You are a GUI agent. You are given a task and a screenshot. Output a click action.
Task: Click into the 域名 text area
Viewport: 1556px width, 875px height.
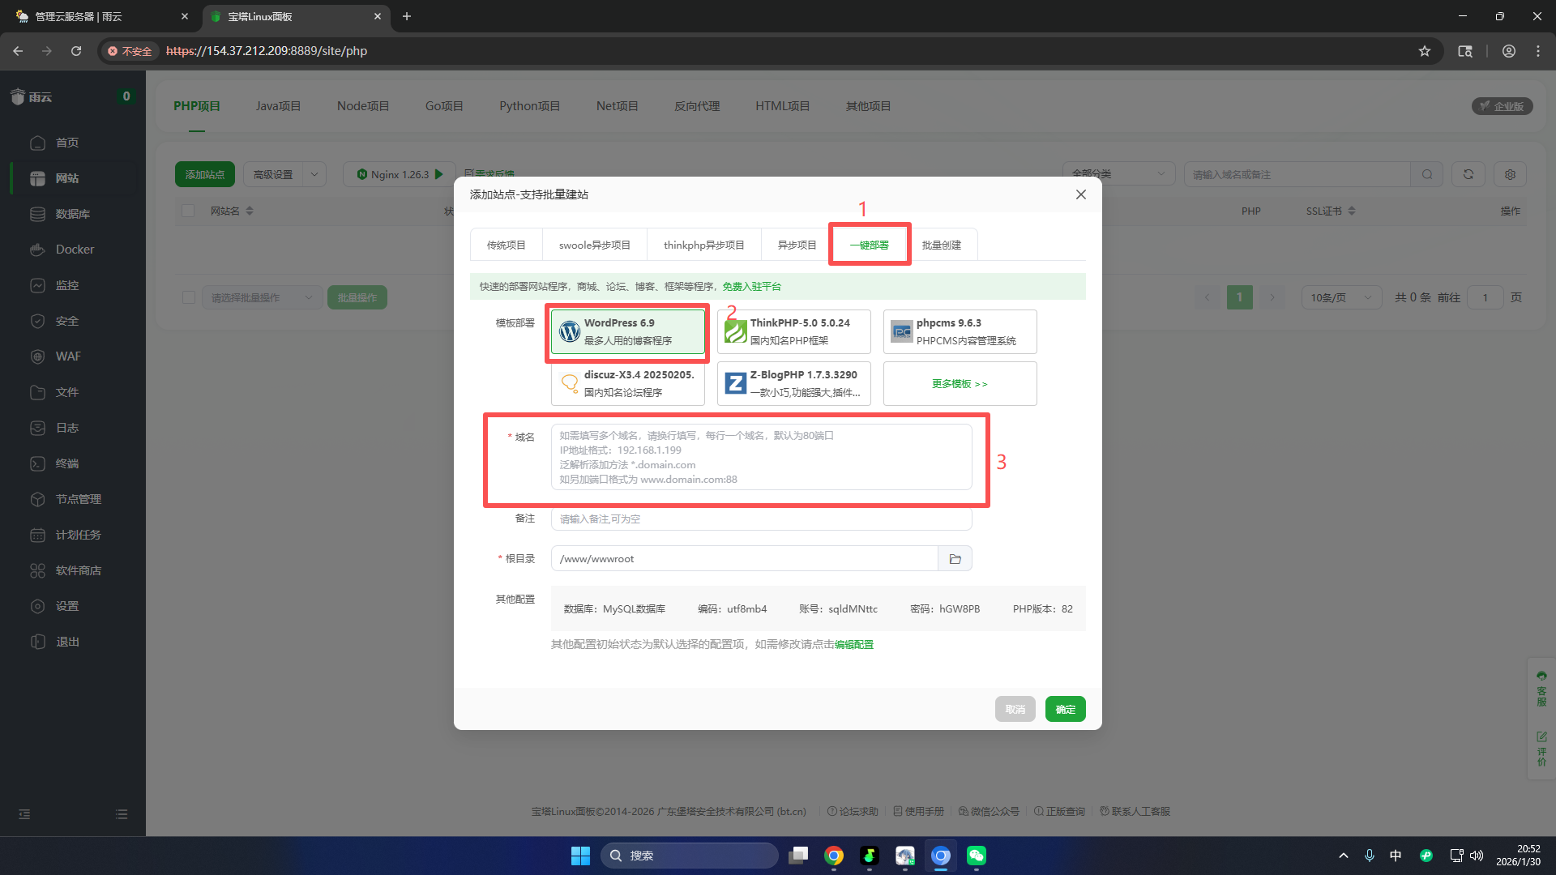point(761,457)
